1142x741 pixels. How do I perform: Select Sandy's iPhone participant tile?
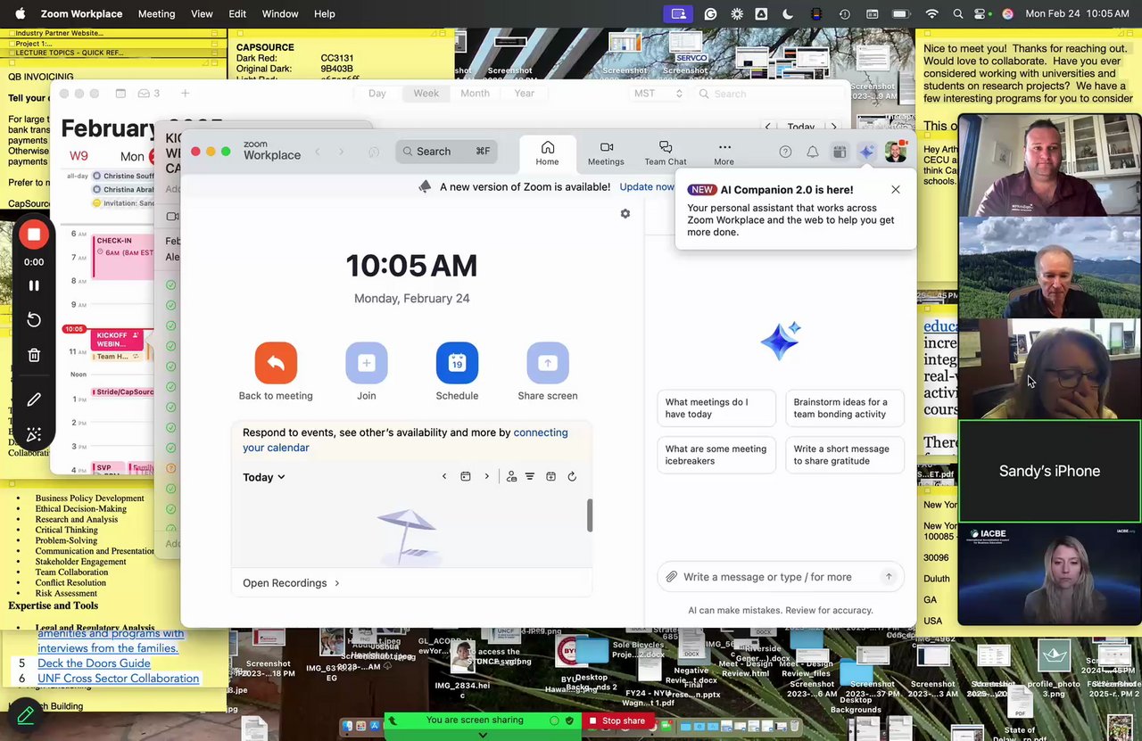click(x=1049, y=471)
